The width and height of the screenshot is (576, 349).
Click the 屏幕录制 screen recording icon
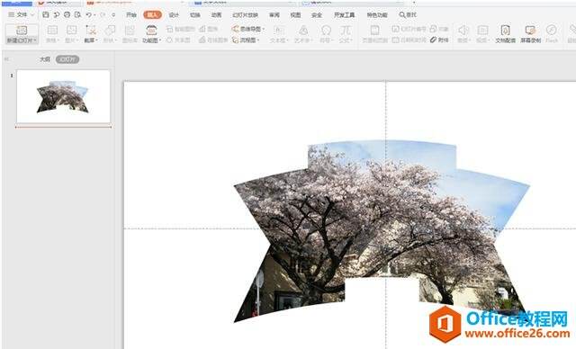click(530, 33)
